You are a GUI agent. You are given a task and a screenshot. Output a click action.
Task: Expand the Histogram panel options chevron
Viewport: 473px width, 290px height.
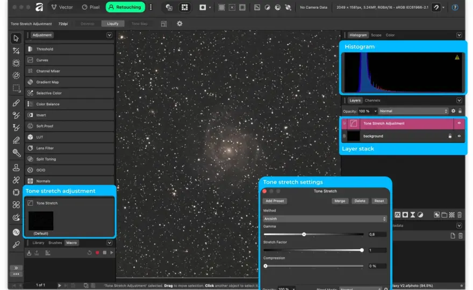(x=459, y=35)
